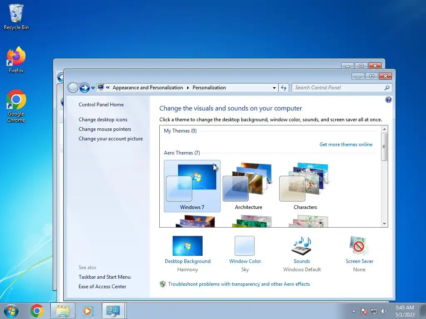
Task: Open Chrome from the taskbar
Action: 37,311
